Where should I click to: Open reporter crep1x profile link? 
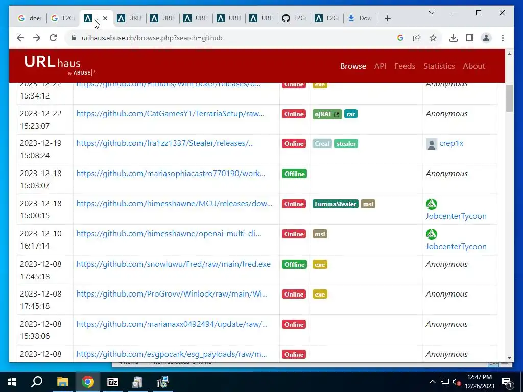pyautogui.click(x=451, y=143)
